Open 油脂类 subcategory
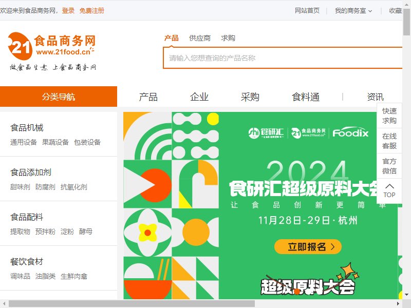 click(x=45, y=276)
